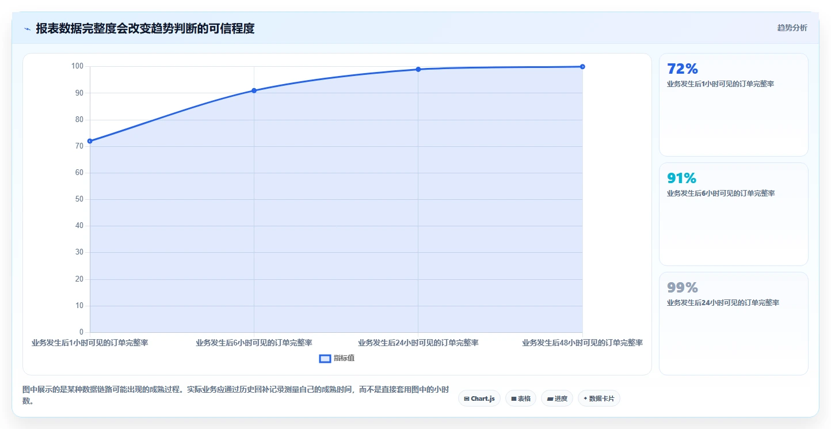Click card label 业务发生后24小时可见的订单完整率
This screenshot has height=429, width=831.
coord(723,303)
